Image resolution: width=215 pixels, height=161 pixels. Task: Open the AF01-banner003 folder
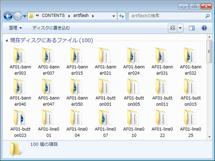(20, 61)
